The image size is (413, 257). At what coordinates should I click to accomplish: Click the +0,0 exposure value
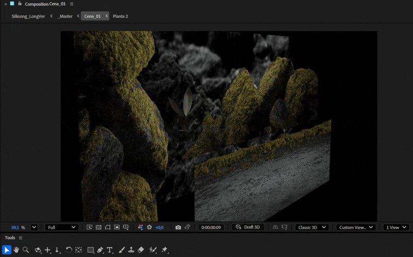[x=160, y=227]
